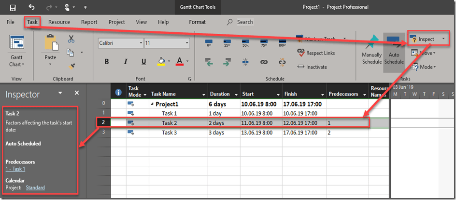The width and height of the screenshot is (456, 200).
Task: Toggle Underline formatting
Action: [x=143, y=62]
